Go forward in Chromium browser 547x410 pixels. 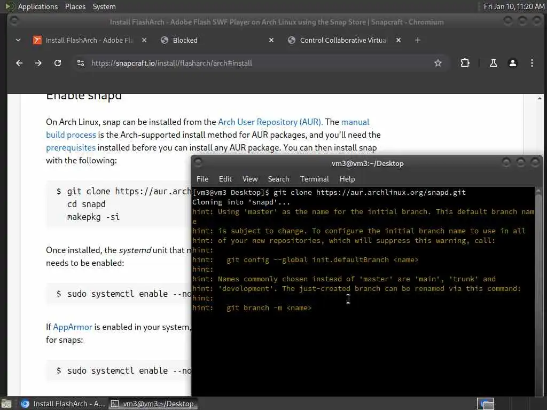click(38, 63)
